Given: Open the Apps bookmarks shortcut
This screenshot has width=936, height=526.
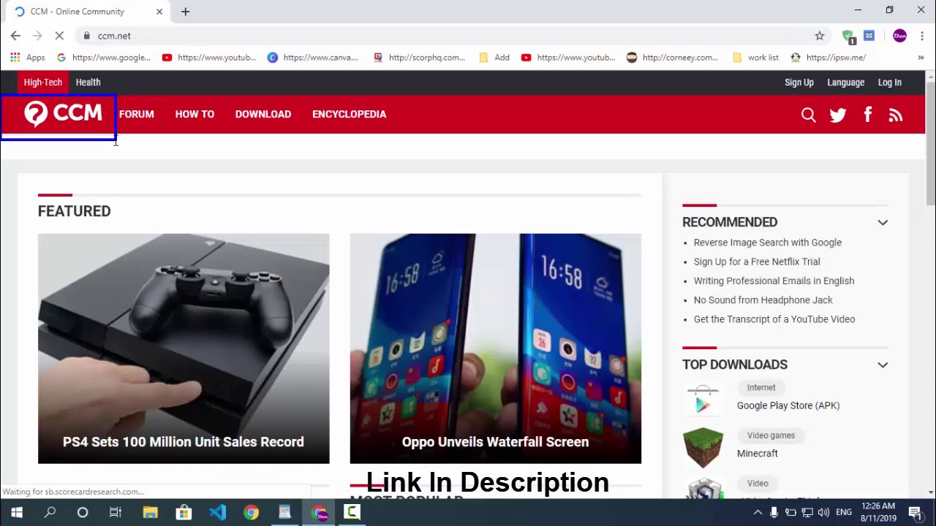Looking at the screenshot, I should click(x=28, y=58).
